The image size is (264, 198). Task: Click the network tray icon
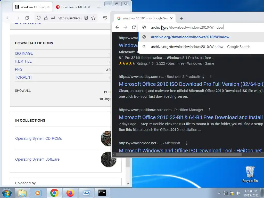click(x=225, y=193)
